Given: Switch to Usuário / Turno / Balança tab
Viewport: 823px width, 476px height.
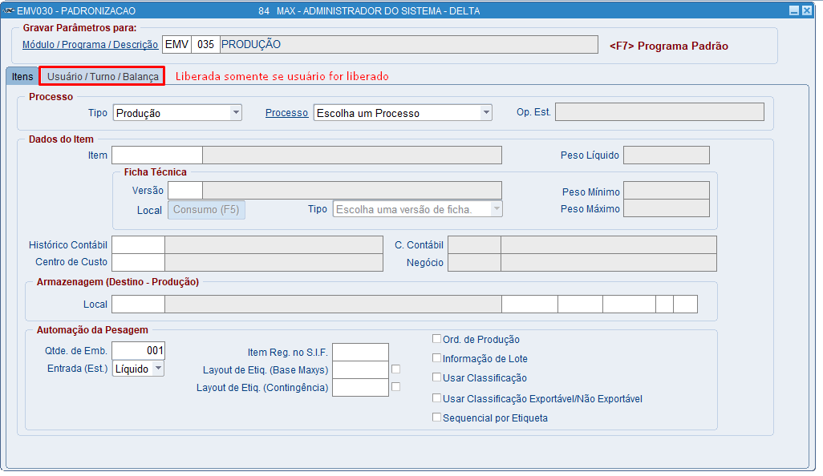Looking at the screenshot, I should (103, 77).
